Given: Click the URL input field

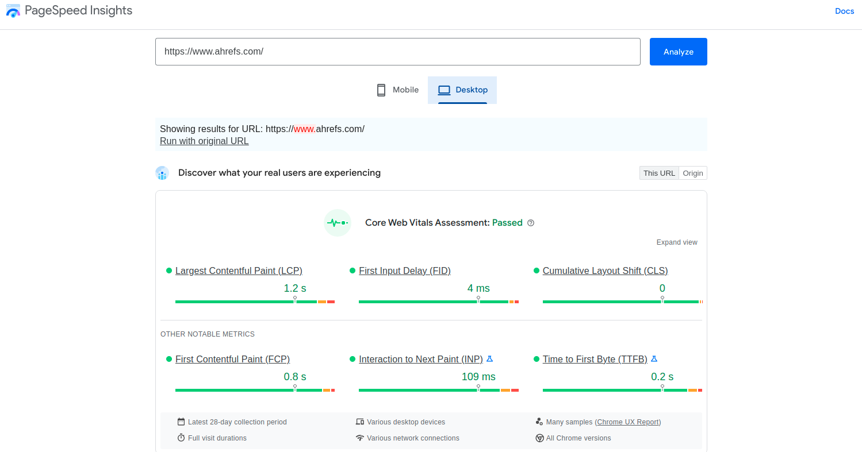Looking at the screenshot, I should (x=398, y=52).
